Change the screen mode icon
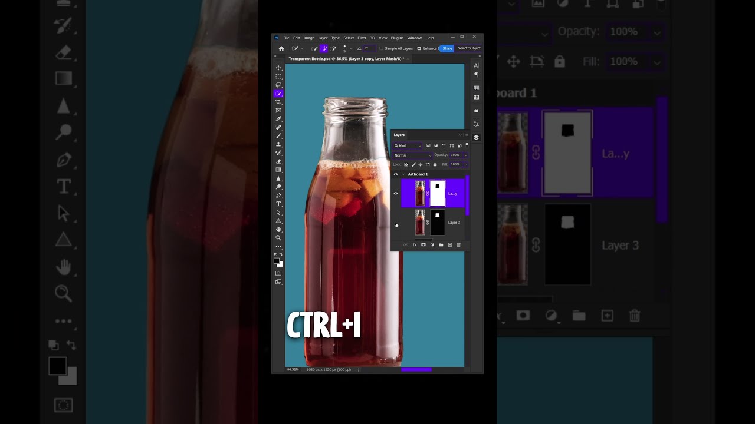 coord(278,282)
